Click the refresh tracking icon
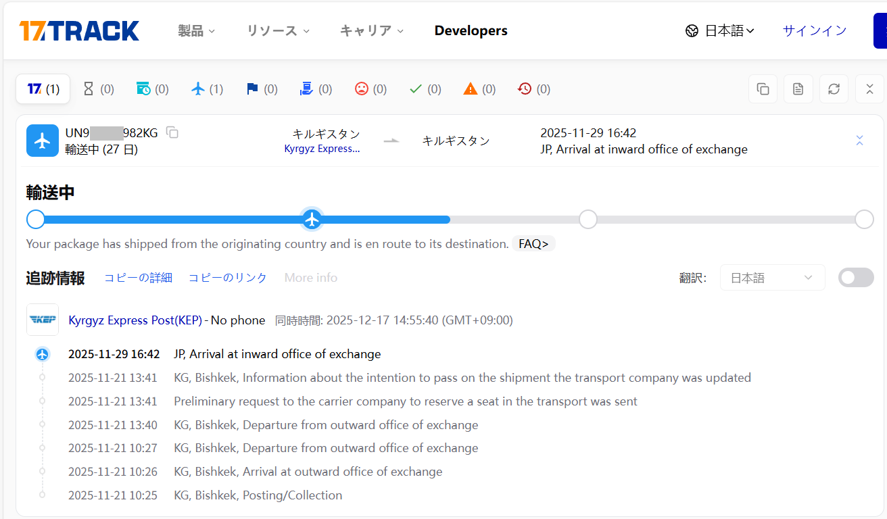The width and height of the screenshot is (887, 519). click(834, 89)
